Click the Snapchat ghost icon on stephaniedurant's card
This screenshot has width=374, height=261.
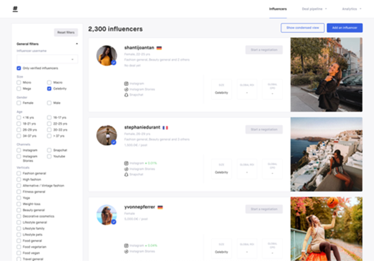click(x=126, y=175)
